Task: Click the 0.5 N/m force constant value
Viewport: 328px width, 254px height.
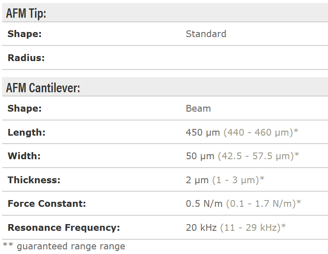Action: coord(204,204)
